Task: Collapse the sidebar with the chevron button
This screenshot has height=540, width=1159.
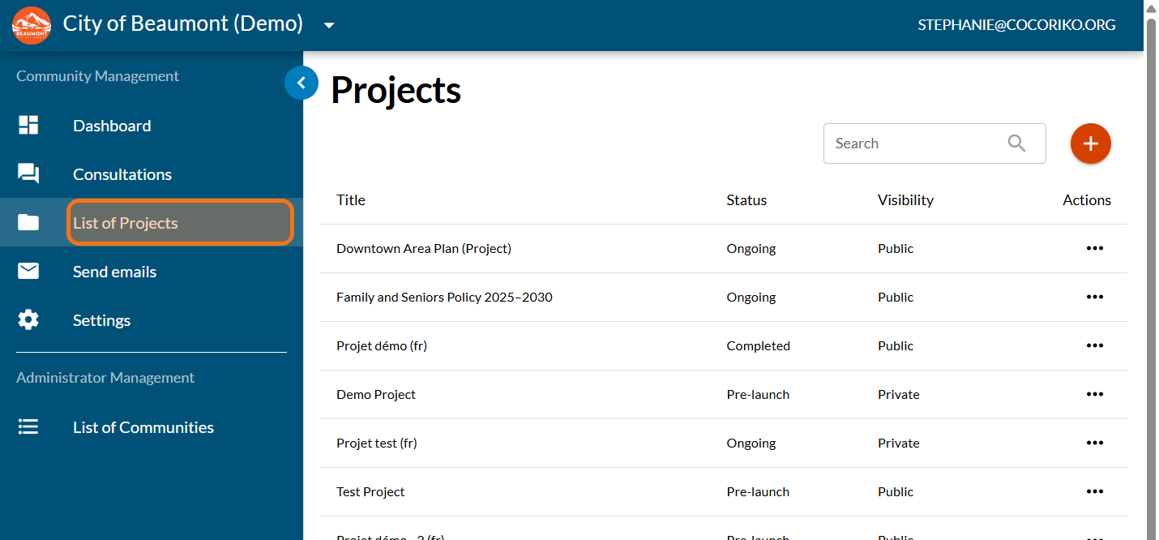Action: click(x=302, y=83)
